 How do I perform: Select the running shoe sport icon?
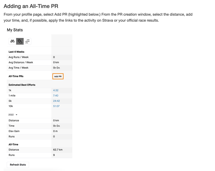click(20, 41)
